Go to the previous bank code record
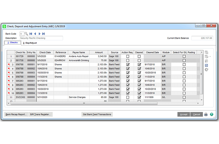The width and height of the screenshot is (219, 144). pyautogui.click(x=35, y=34)
